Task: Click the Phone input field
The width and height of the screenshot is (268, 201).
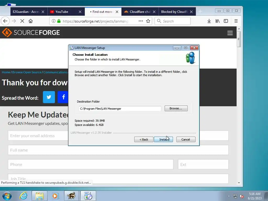Action: (x=91, y=164)
